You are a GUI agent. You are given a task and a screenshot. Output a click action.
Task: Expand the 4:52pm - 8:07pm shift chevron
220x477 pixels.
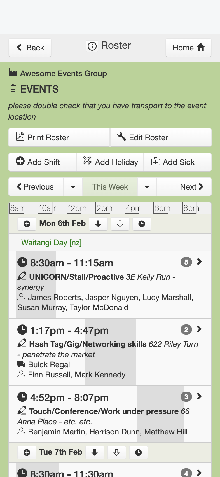199,396
